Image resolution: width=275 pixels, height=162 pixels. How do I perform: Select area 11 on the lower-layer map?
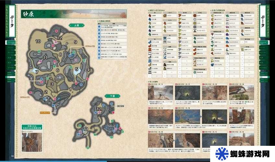click(86, 129)
